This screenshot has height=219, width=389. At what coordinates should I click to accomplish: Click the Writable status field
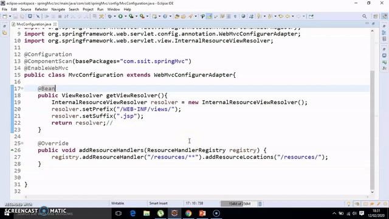tap(117, 203)
